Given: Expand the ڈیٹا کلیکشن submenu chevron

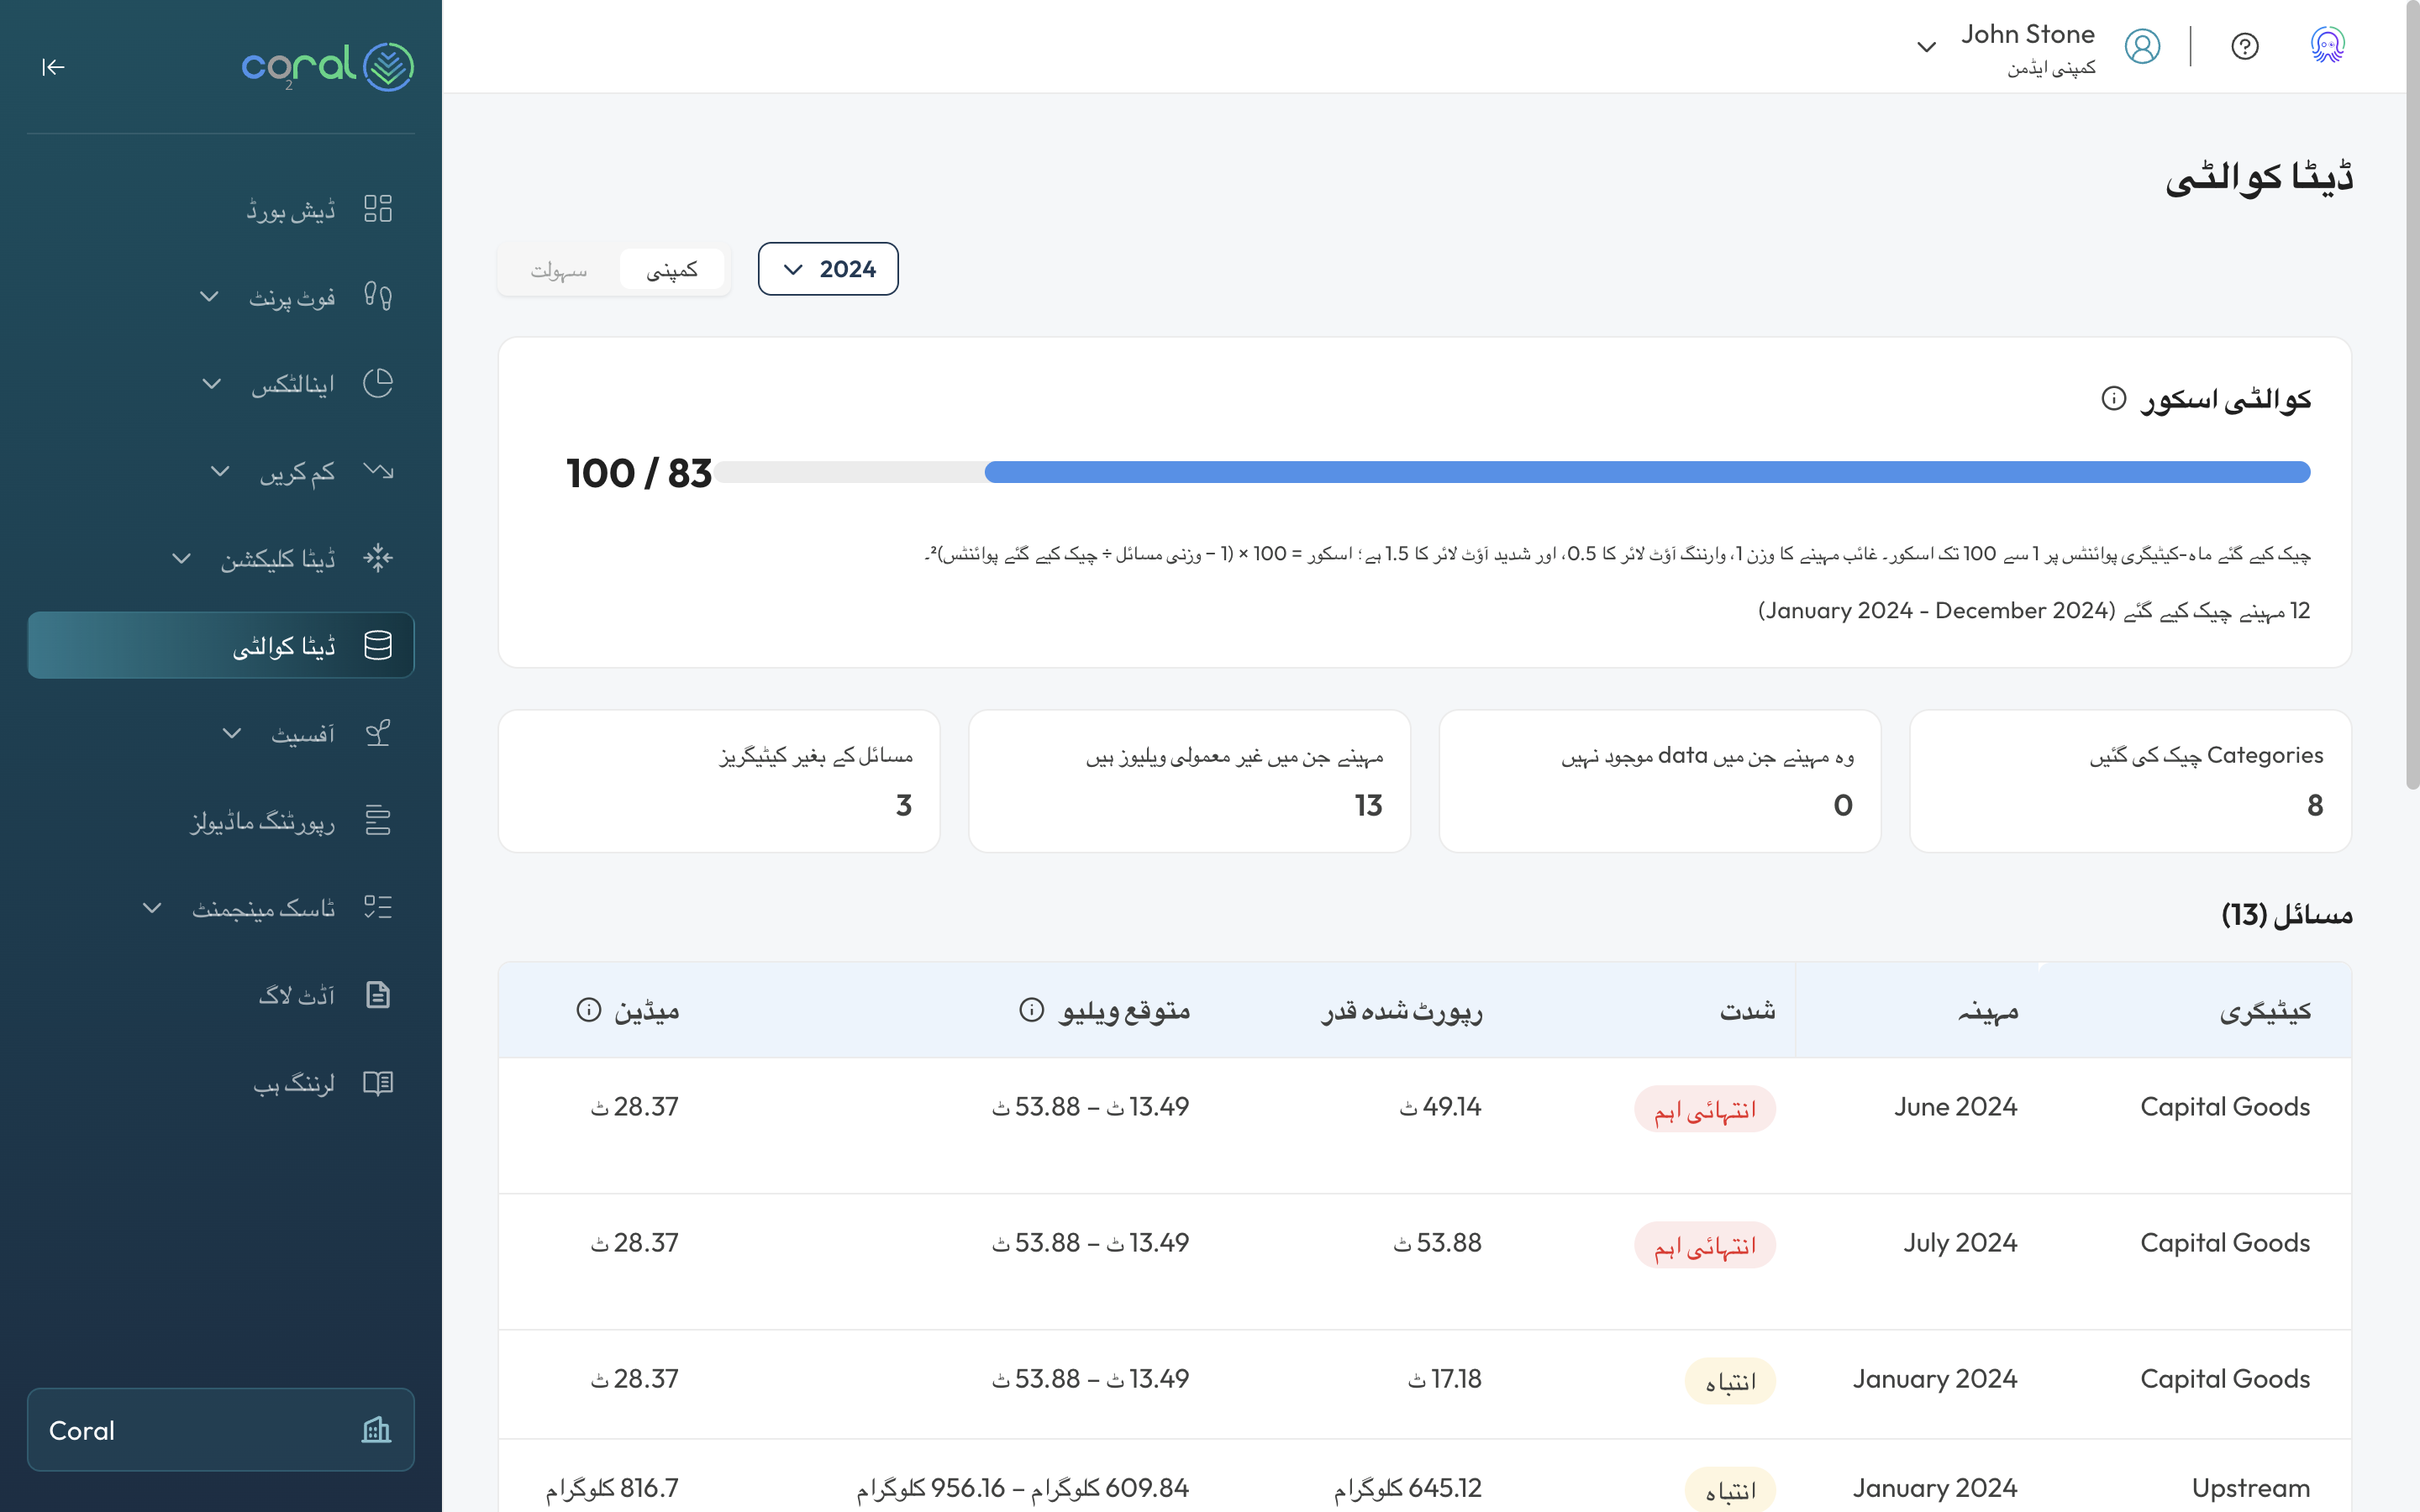Looking at the screenshot, I should tap(181, 558).
